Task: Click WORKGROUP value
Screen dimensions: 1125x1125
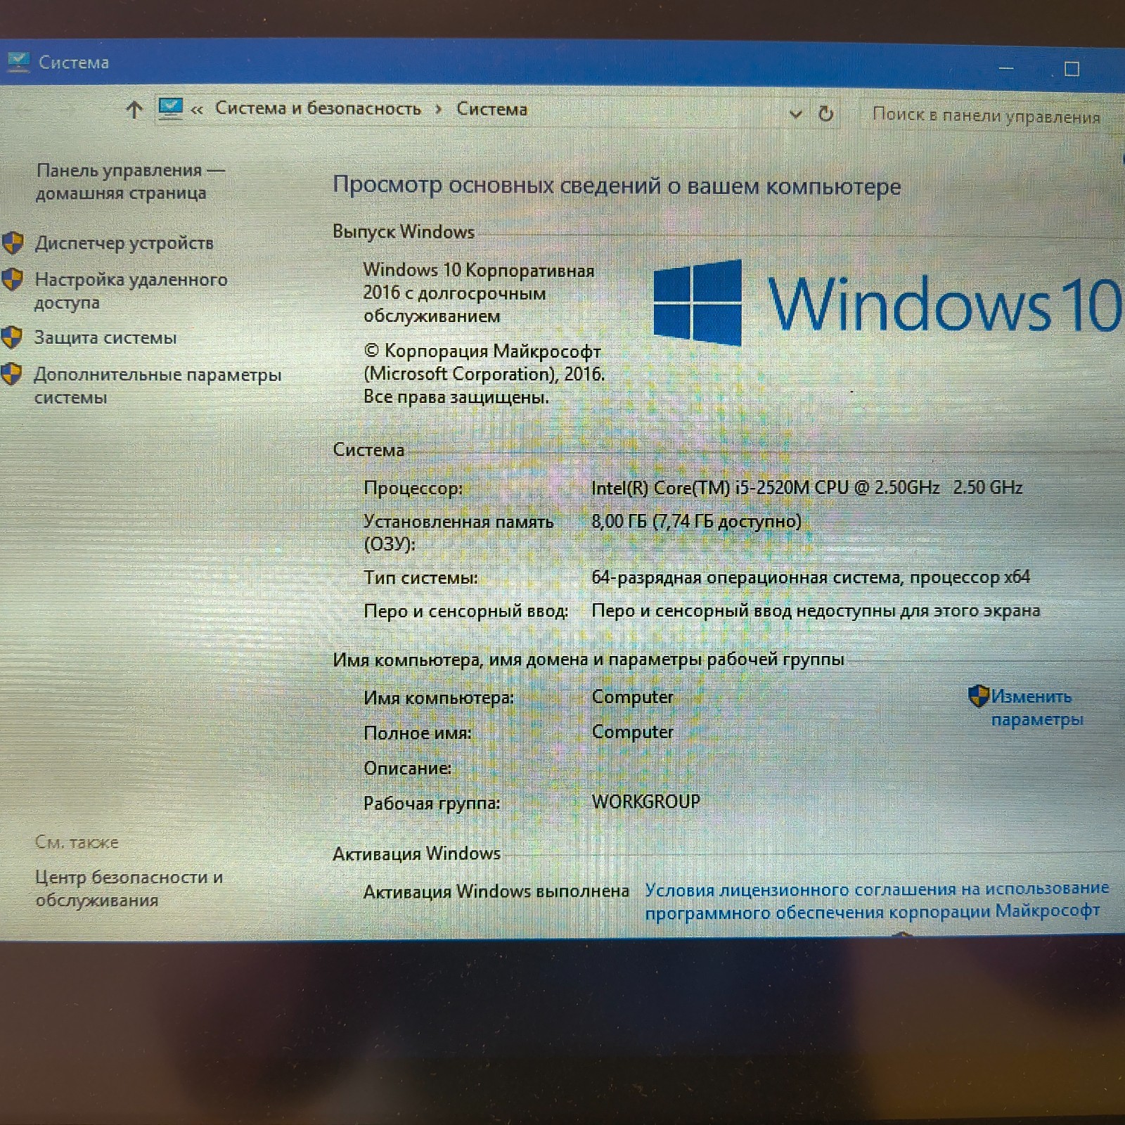Action: [645, 801]
